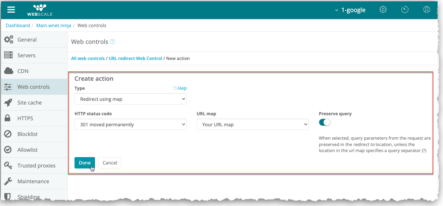
Task: Click the Webscale logo
Action: click(40, 10)
